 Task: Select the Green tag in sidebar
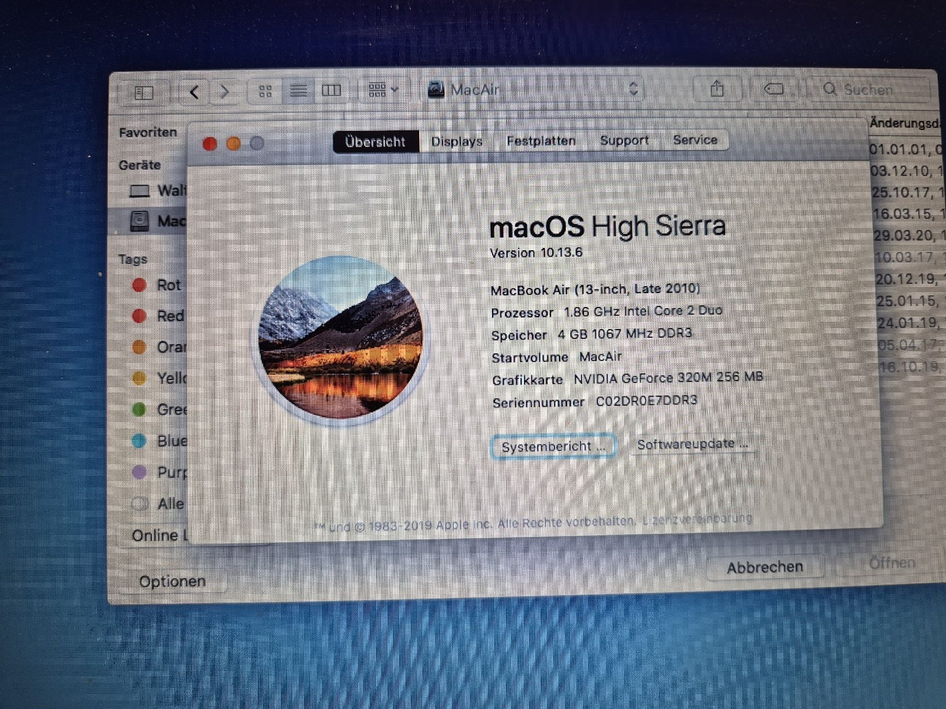(x=158, y=410)
